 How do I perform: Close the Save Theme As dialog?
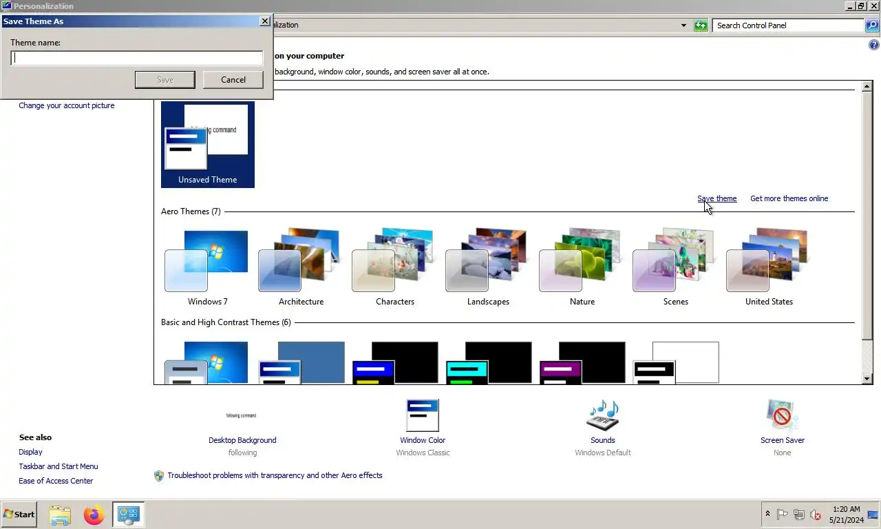(x=264, y=21)
